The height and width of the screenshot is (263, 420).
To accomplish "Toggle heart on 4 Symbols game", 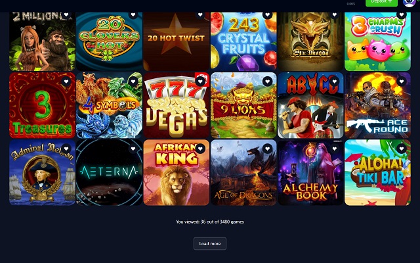I will (x=133, y=82).
